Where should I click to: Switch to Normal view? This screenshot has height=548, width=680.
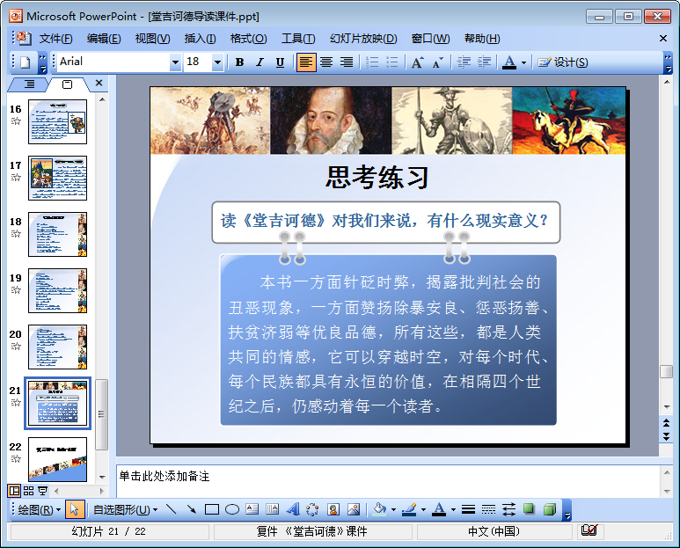point(14,491)
